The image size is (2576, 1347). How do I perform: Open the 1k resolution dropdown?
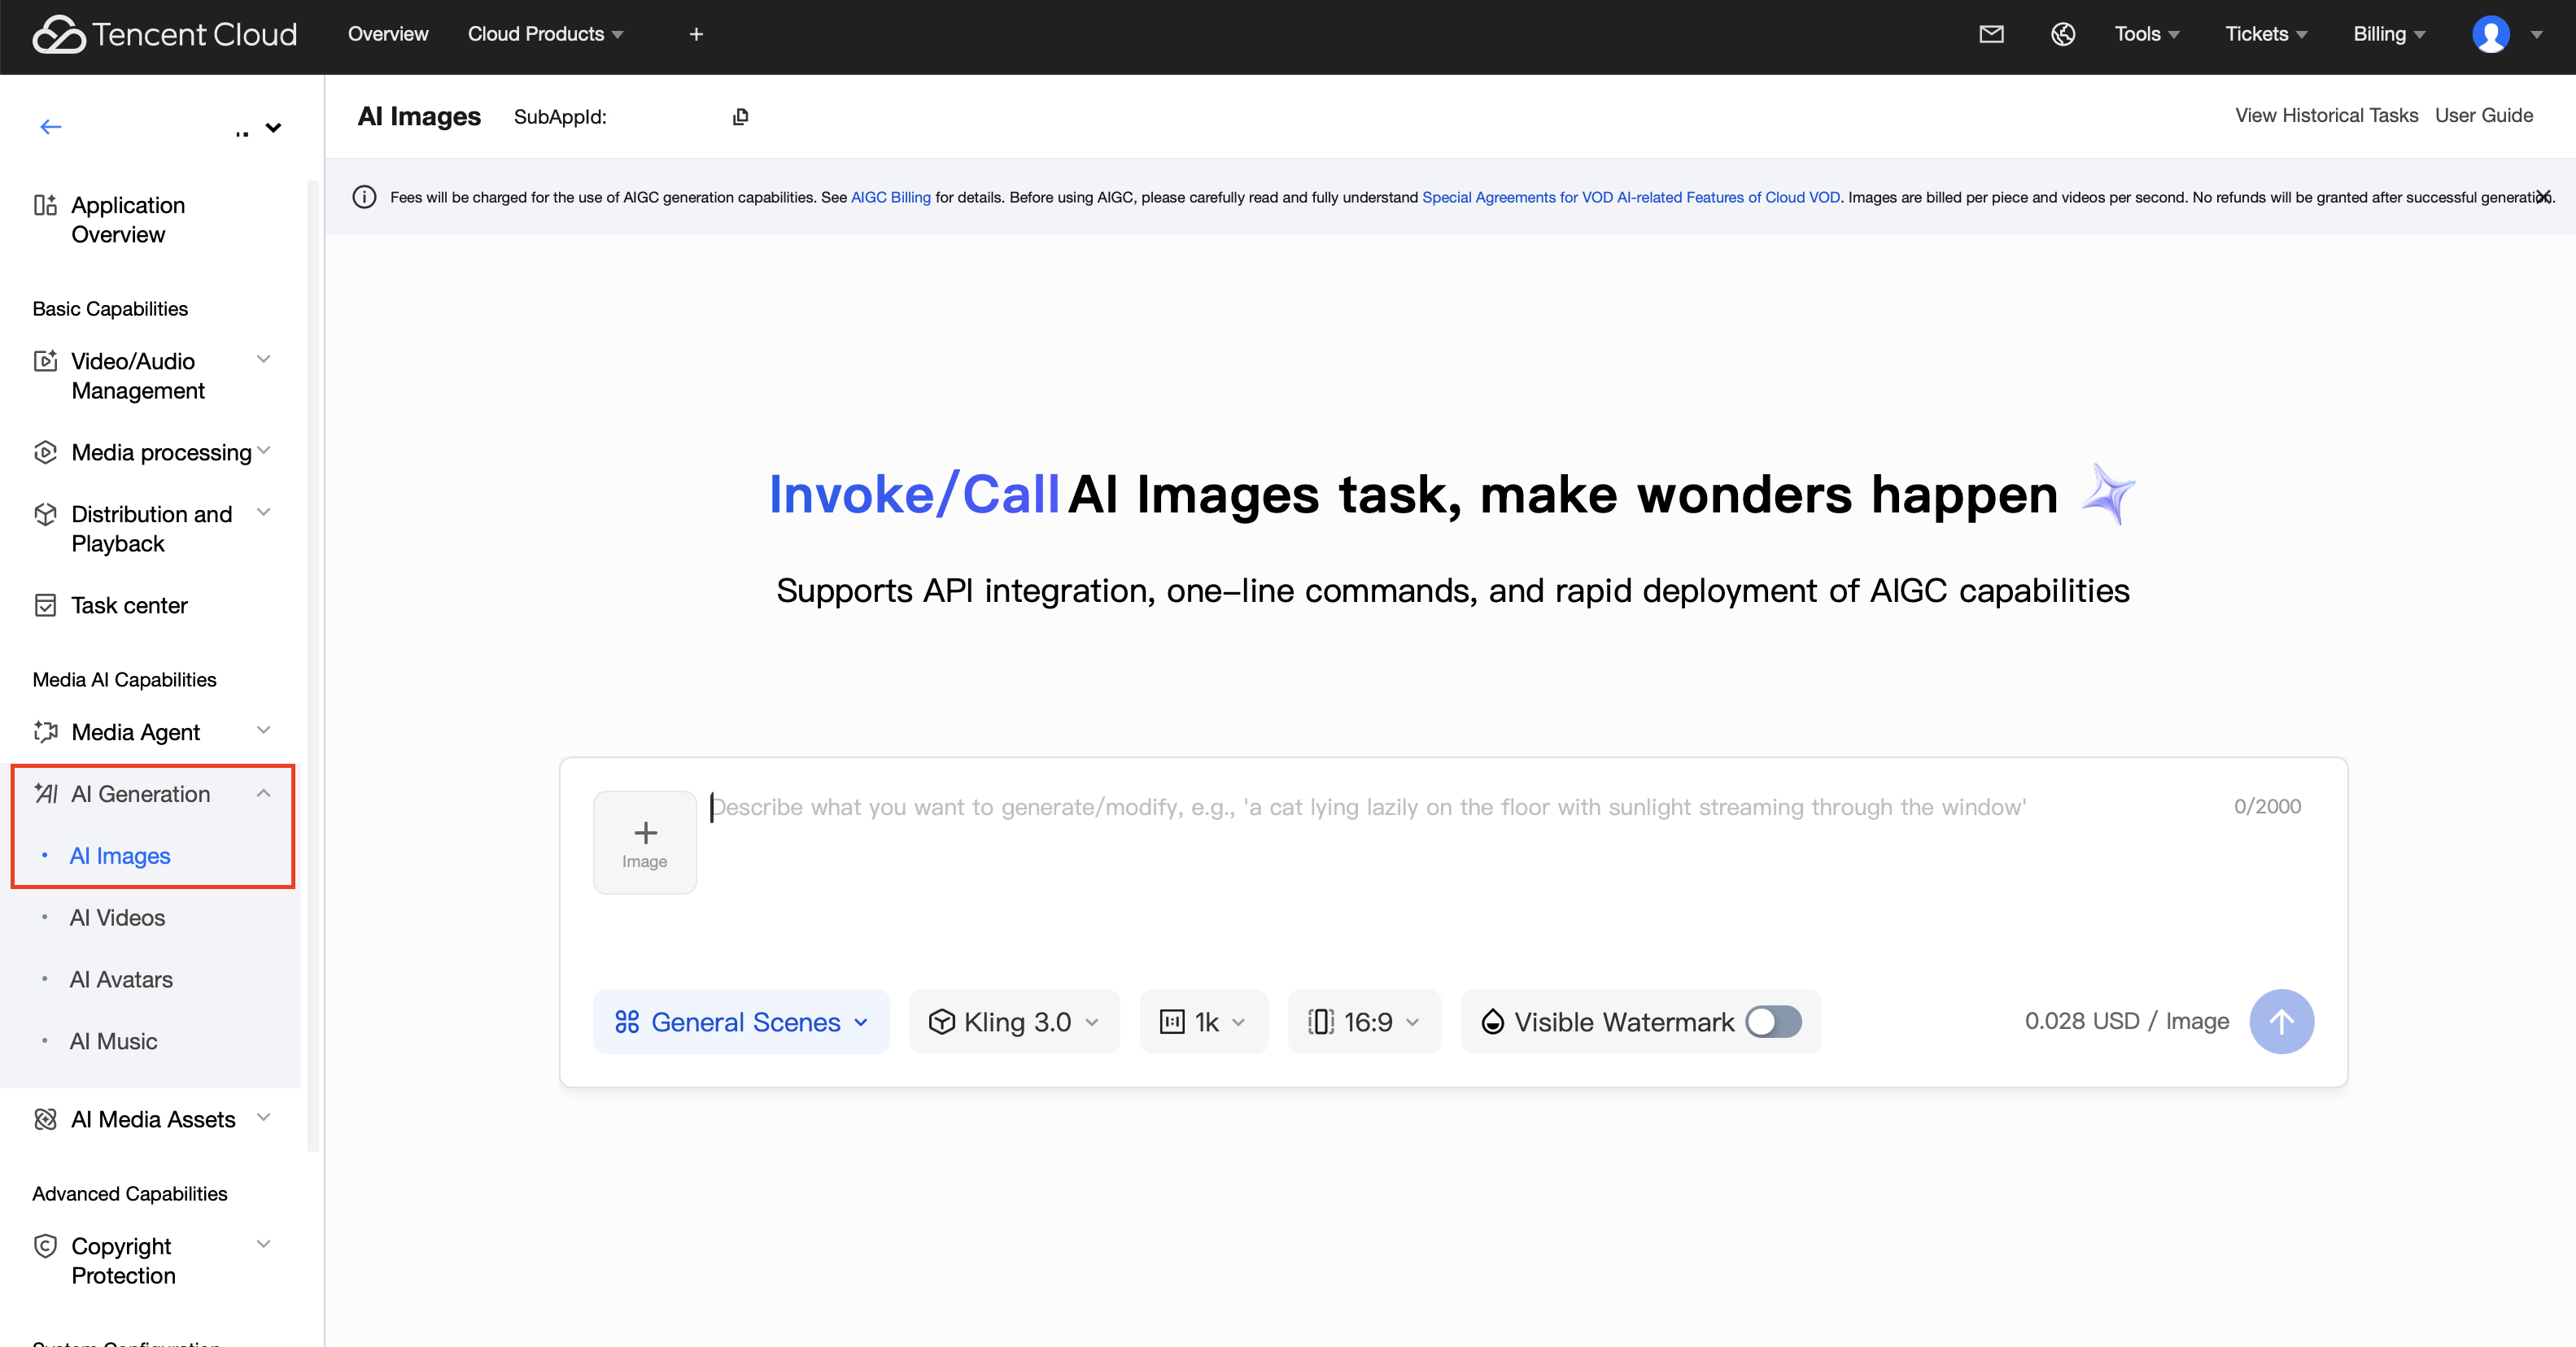(1203, 1021)
